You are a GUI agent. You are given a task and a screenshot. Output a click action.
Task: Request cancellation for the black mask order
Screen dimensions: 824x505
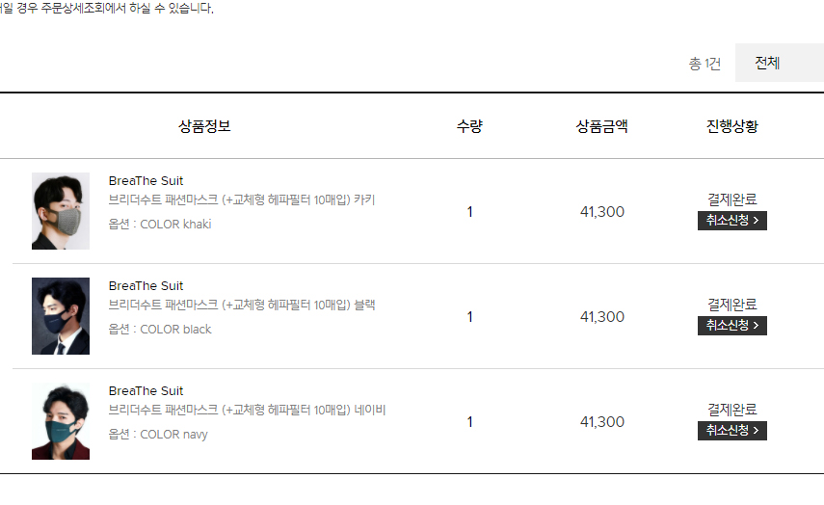[731, 326]
